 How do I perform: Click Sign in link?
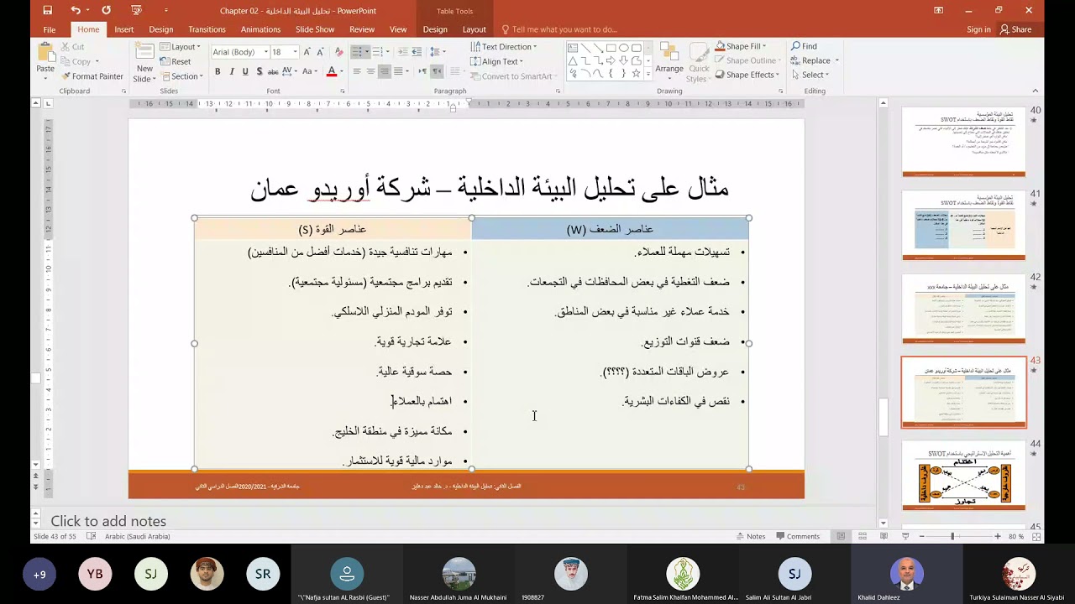point(978,29)
